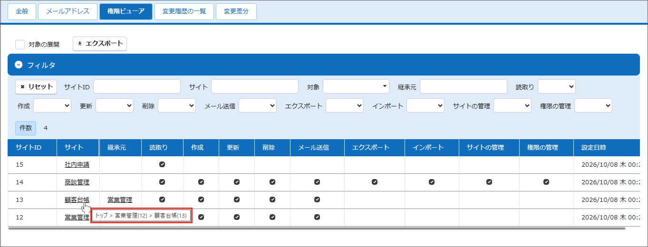Screen dimensions: 648x247
Task: Click 権限の管理 check icon in 商談管理 row
Action: point(546,182)
